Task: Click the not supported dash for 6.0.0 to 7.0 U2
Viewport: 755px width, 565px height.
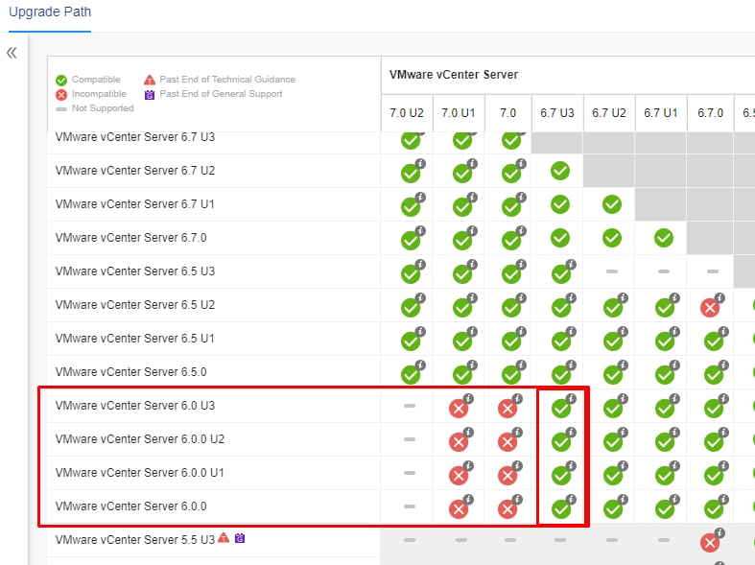Action: (x=410, y=506)
